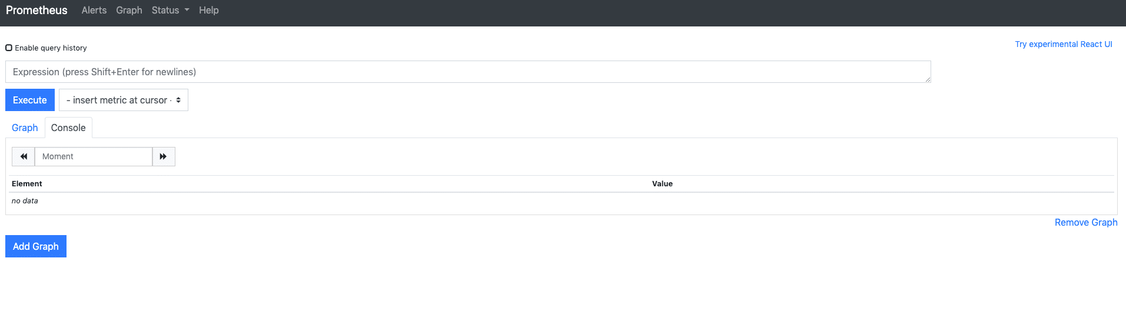The image size is (1126, 335).
Task: Run the query with the Execute button
Action: tap(30, 100)
